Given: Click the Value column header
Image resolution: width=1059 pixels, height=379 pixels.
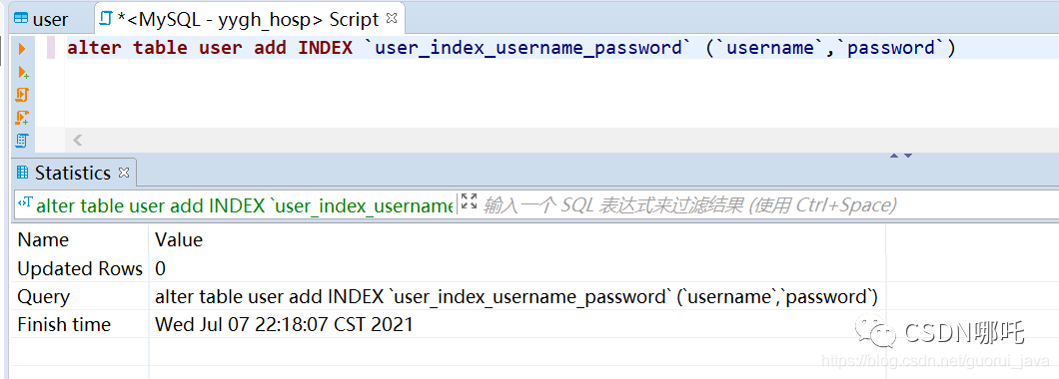Looking at the screenshot, I should [x=179, y=240].
